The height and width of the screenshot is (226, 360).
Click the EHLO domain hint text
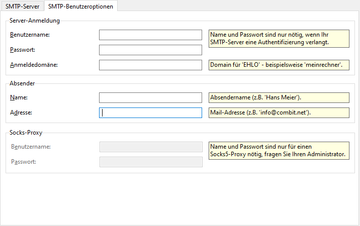279,65
